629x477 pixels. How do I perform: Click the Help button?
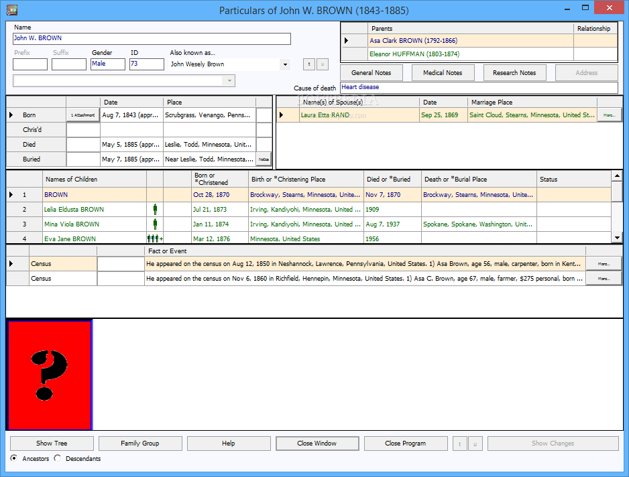point(229,444)
